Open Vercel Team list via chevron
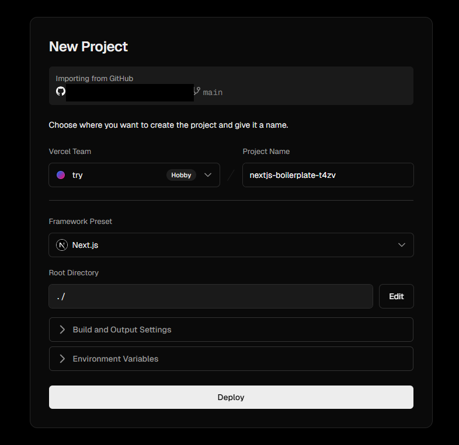 pos(208,175)
